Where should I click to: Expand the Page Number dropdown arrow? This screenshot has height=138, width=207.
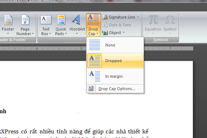point(33,34)
